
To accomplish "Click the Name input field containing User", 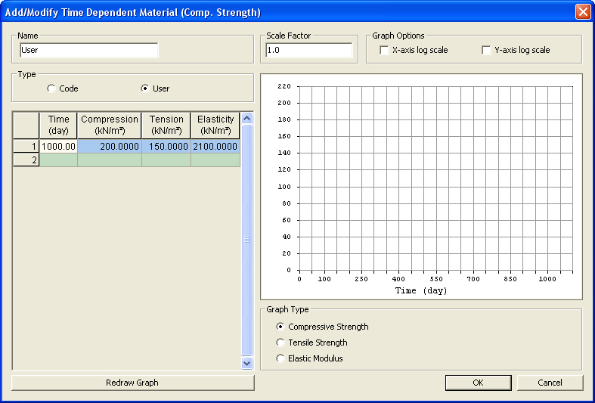I will (x=88, y=50).
